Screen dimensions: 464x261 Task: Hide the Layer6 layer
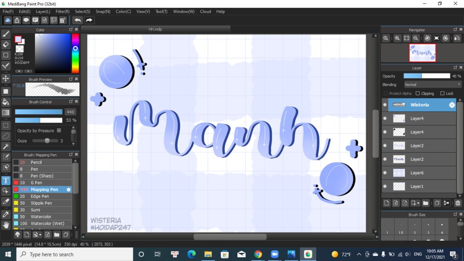tap(385, 173)
